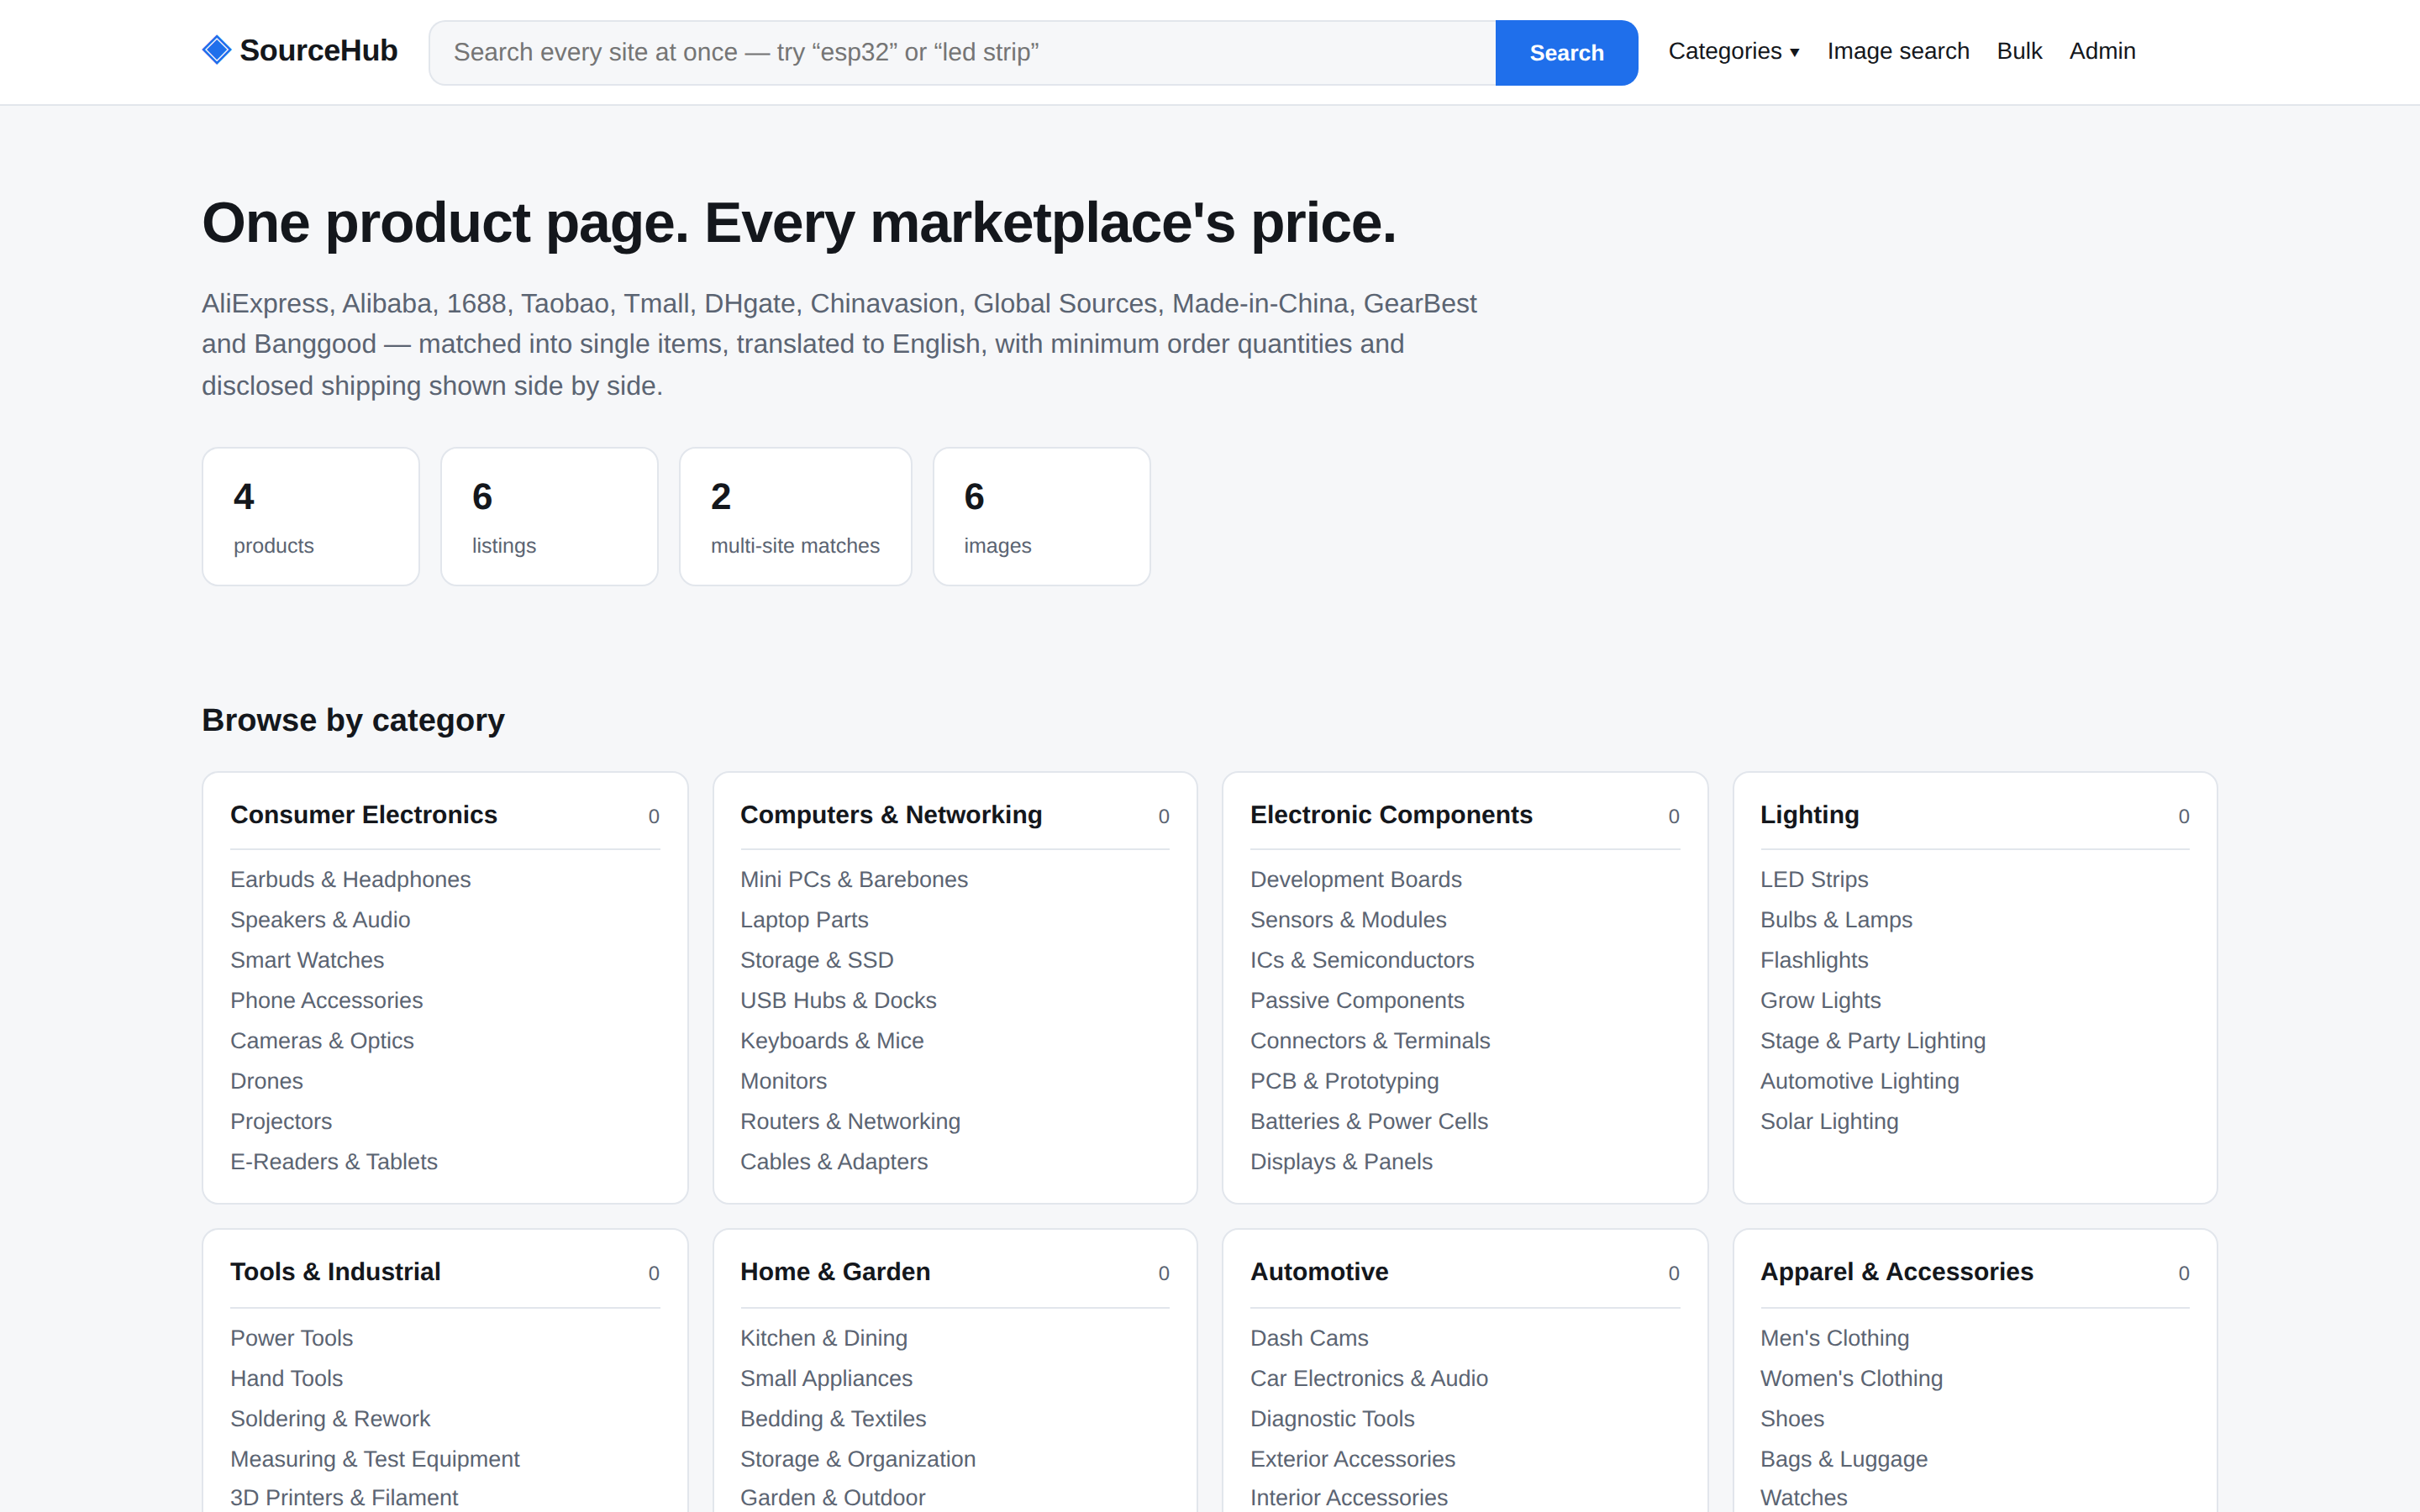Screen dimensions: 2420x1512
Task: Open the Tools & Industrial category
Action: point(335,1272)
